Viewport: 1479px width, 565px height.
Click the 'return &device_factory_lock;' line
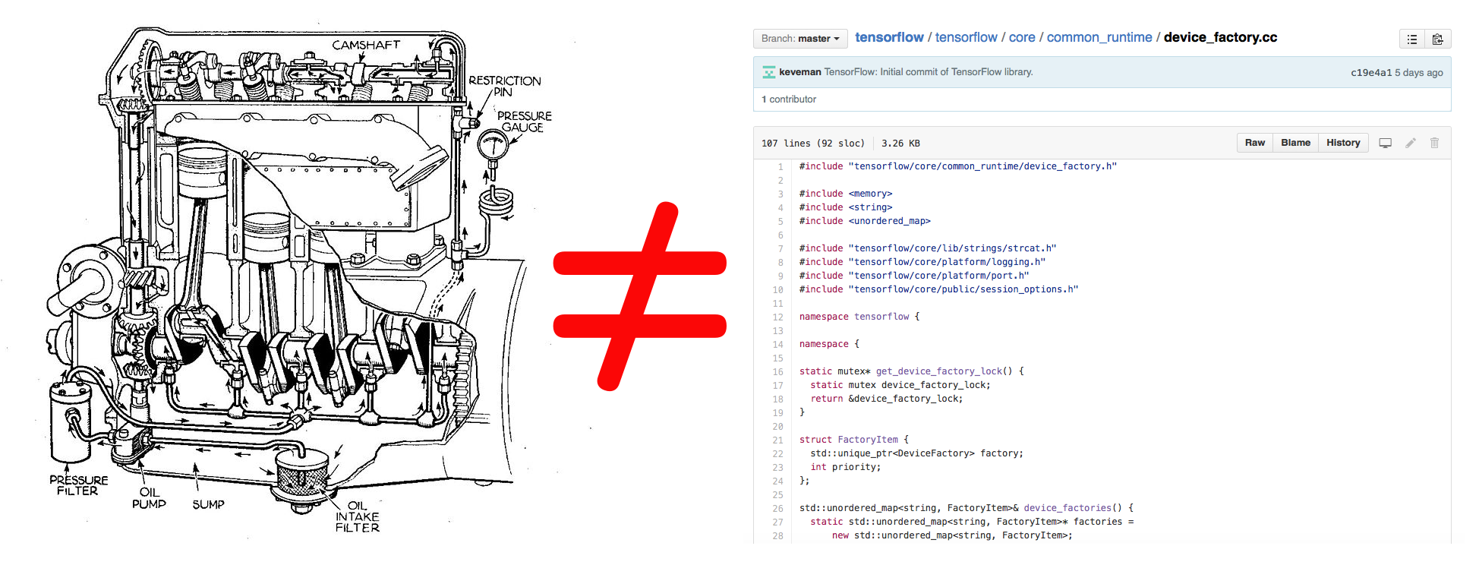(x=886, y=399)
